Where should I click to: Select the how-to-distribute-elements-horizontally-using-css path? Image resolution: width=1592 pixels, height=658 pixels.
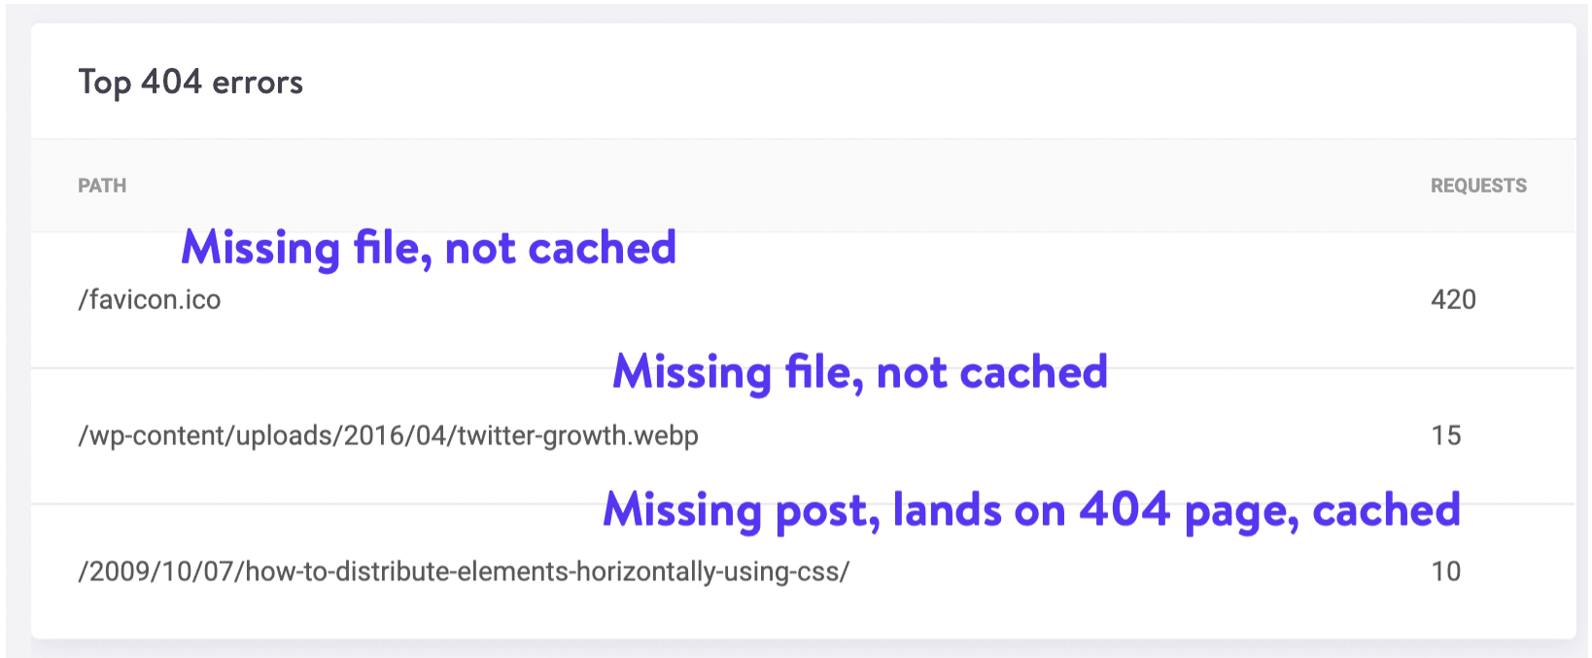point(465,571)
